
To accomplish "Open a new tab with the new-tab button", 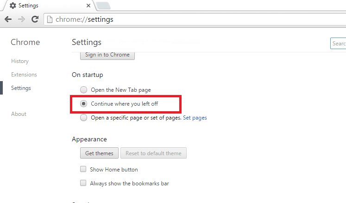I will (103, 6).
